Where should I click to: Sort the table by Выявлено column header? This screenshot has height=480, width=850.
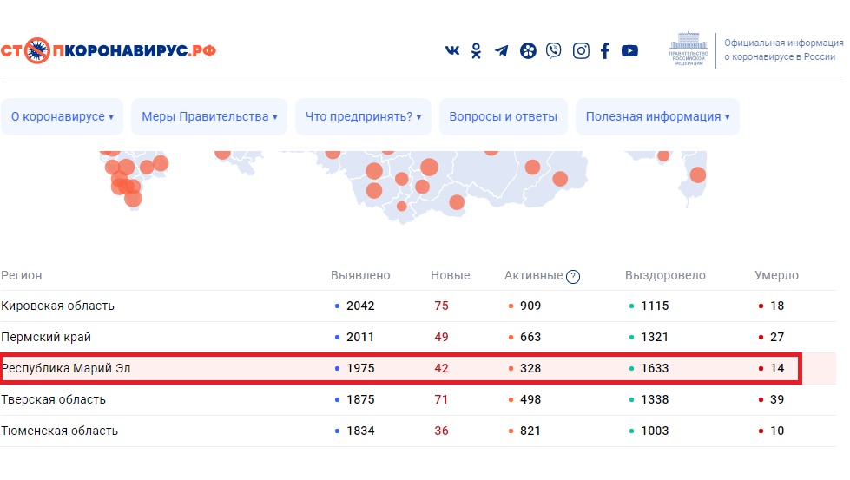coord(360,276)
